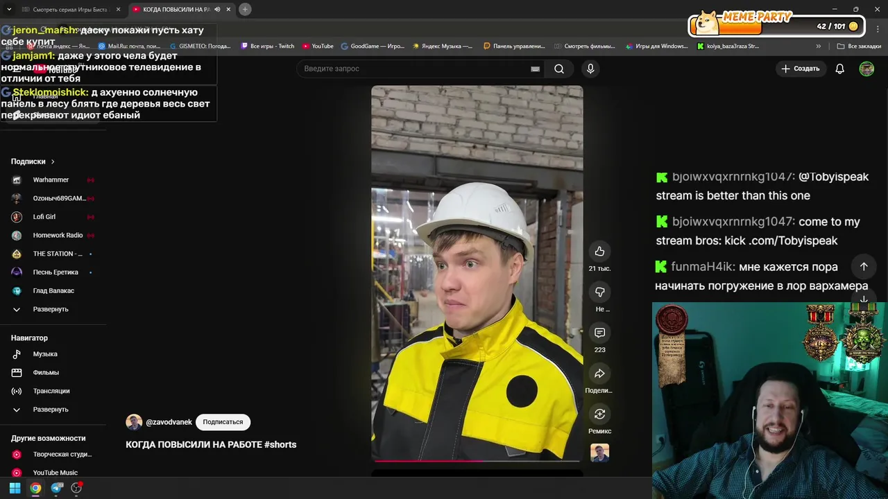Open the Яндекс Музыка bookmark

(443, 46)
